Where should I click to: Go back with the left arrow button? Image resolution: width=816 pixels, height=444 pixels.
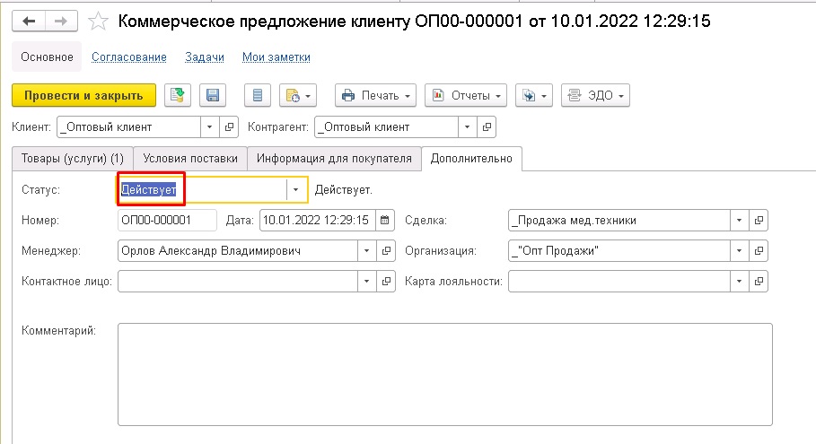click(x=29, y=22)
